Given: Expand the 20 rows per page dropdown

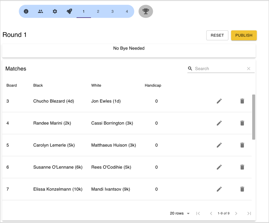Looking at the screenshot, I should click(x=180, y=213).
